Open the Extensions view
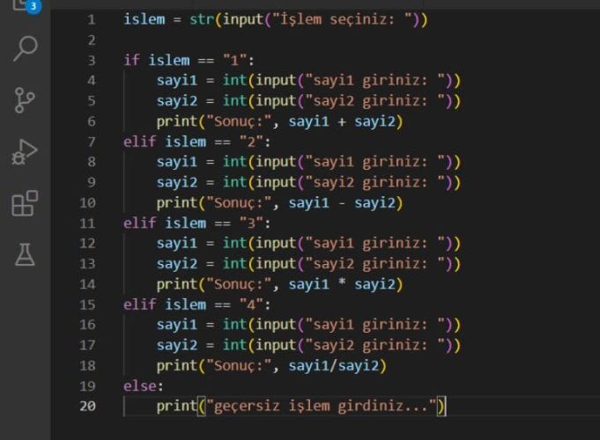600x440 pixels. 25,203
